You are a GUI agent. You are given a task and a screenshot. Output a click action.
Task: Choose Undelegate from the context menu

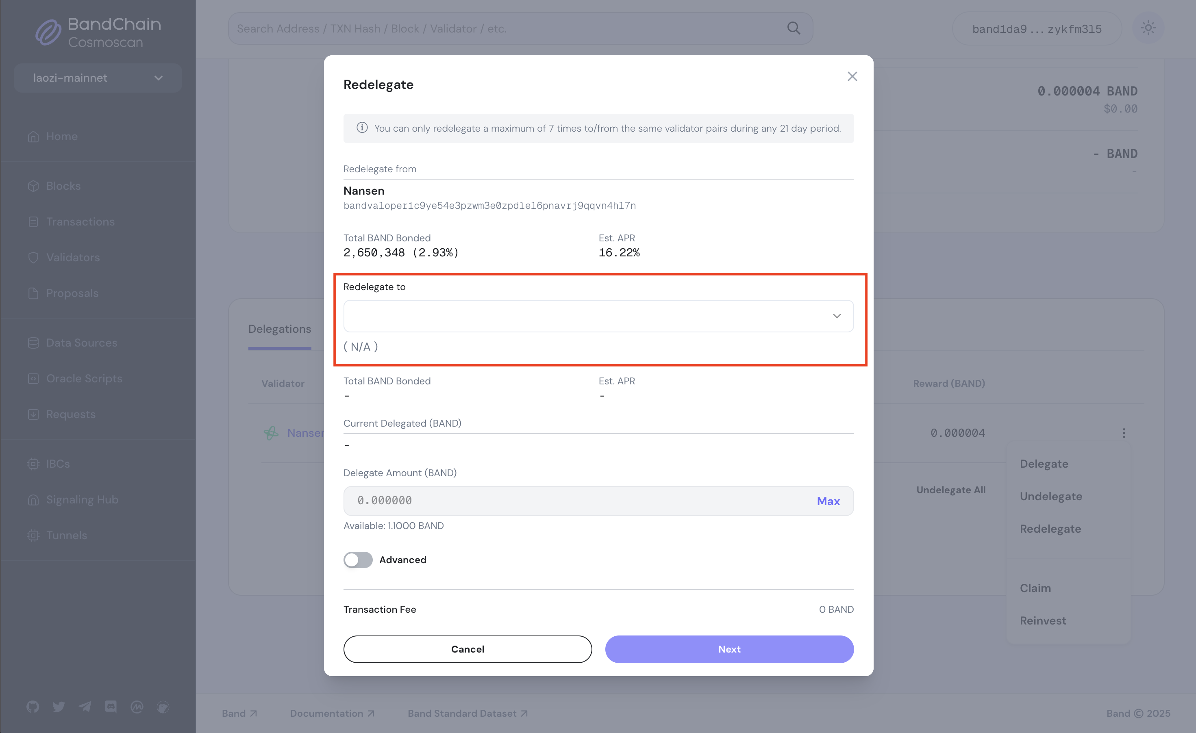(x=1050, y=496)
